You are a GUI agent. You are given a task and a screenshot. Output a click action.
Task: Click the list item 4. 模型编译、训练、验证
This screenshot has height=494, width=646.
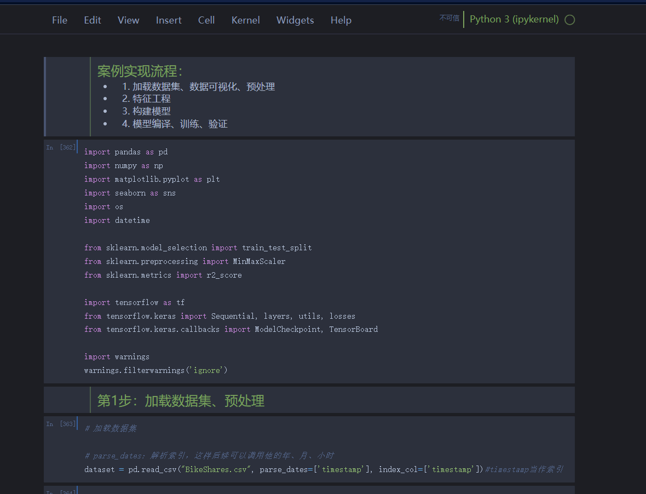(x=175, y=124)
